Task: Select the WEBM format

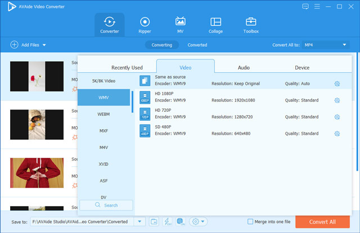Action: (103, 114)
